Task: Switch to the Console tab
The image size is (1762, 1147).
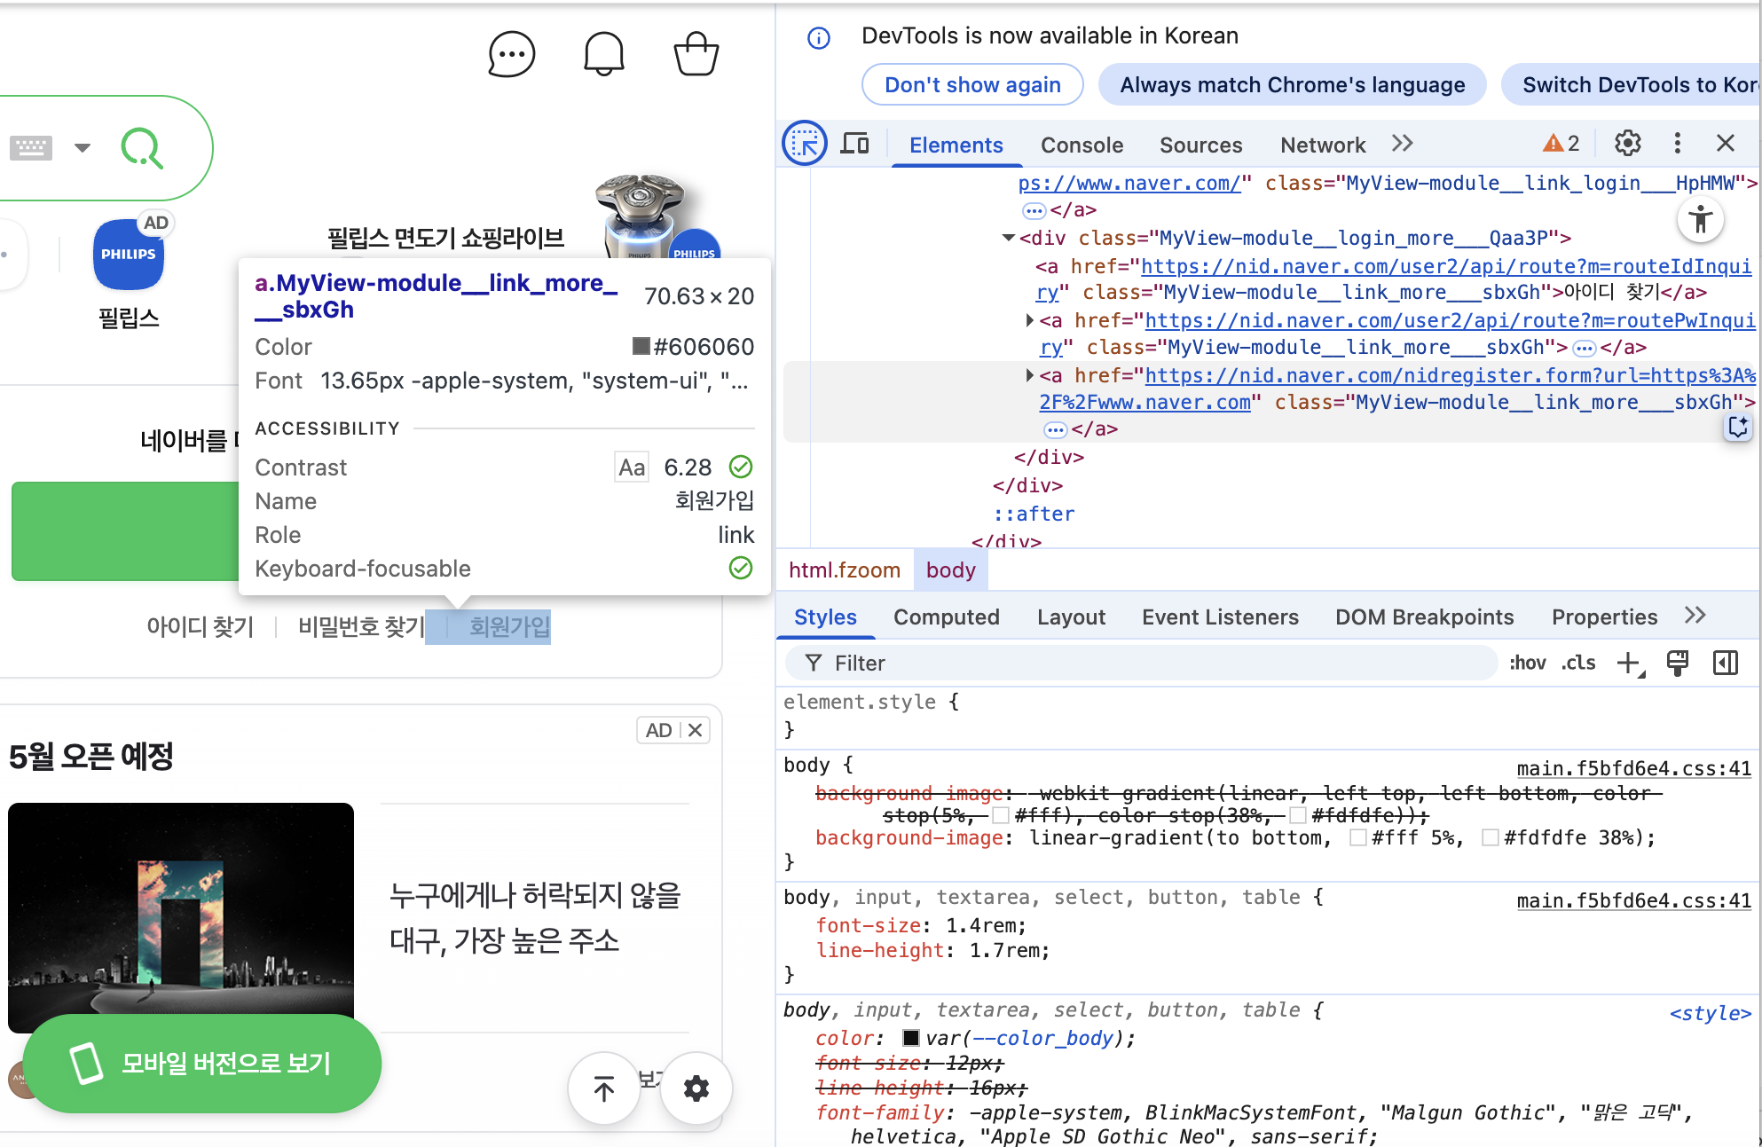Action: (x=1082, y=145)
